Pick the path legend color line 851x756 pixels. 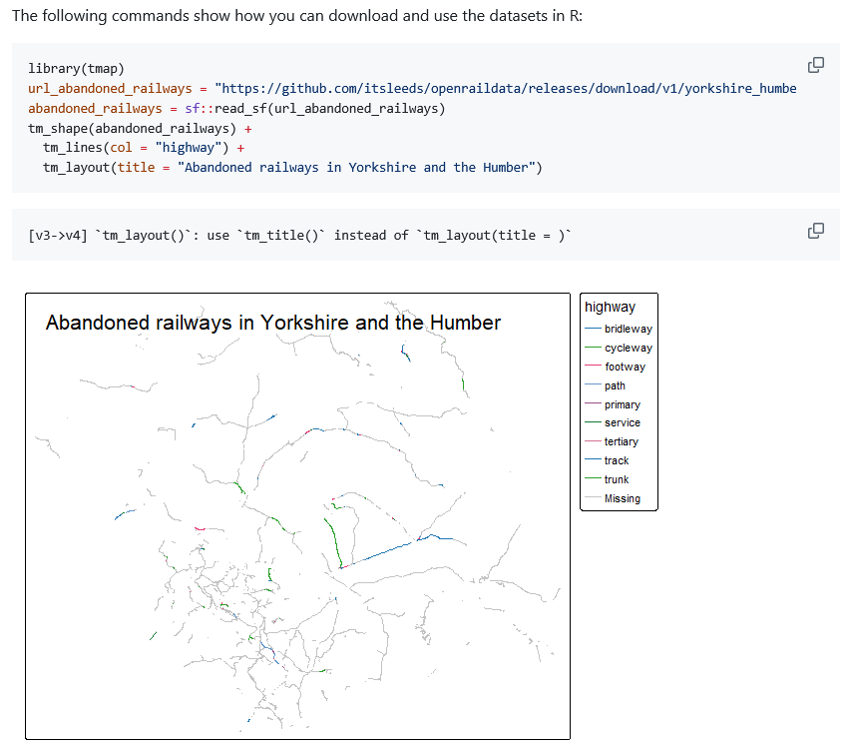point(593,385)
